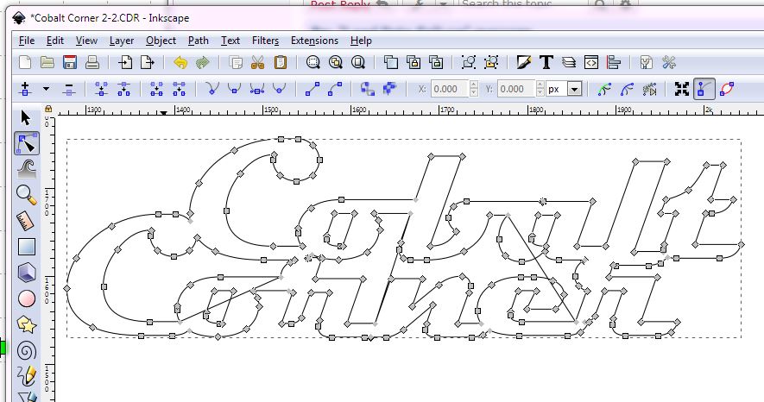Click the Undo arrow button

180,62
